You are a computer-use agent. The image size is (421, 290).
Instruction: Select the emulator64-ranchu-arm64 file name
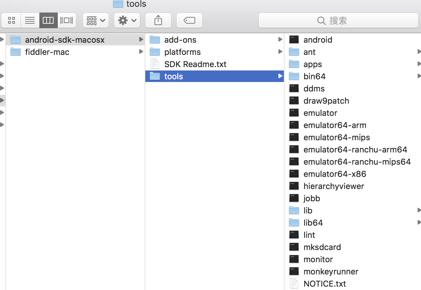pos(355,149)
